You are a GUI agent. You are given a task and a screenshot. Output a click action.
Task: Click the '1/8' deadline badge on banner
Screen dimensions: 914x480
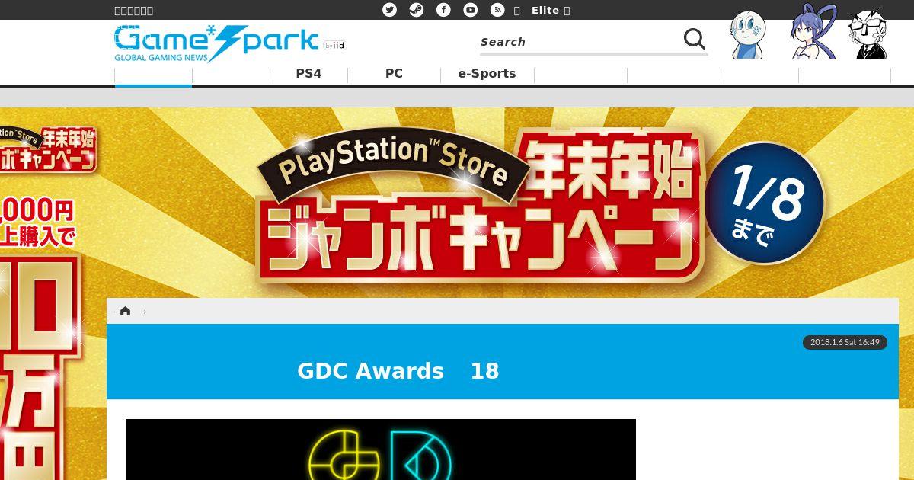point(765,202)
